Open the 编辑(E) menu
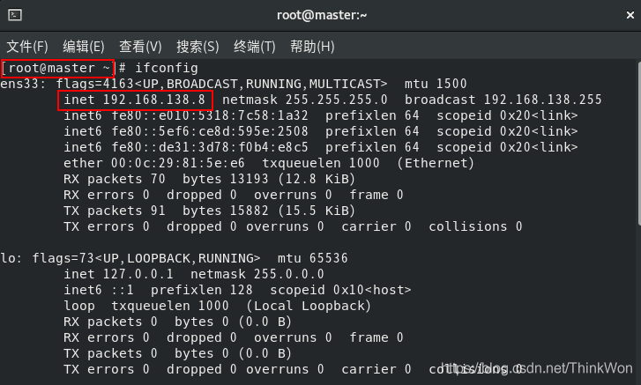Screen dimensions: 641x385 coord(84,46)
